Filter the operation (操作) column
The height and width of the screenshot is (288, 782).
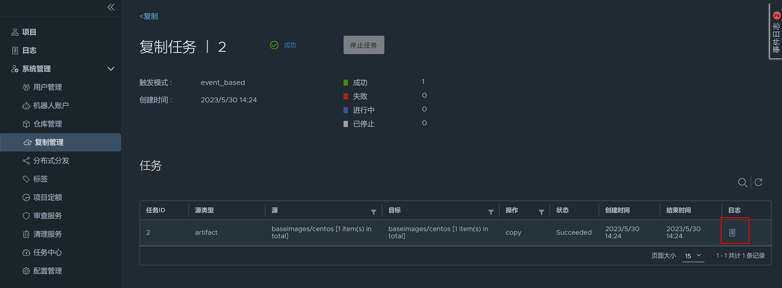point(541,212)
